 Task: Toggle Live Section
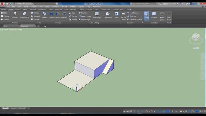[x=133, y=13]
